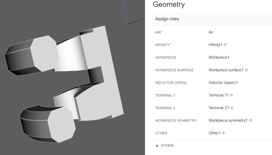This screenshot has height=155, width=272.
Task: Click the F badge beside Workpiece symmetry1
Action: point(250,121)
